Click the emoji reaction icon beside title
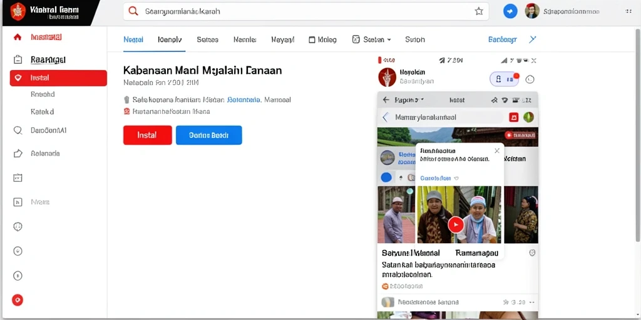Image resolution: width=641 pixels, height=320 pixels. coord(532,252)
